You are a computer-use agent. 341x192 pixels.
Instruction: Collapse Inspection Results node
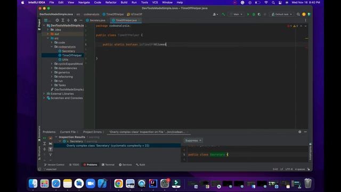pyautogui.click(x=56, y=137)
